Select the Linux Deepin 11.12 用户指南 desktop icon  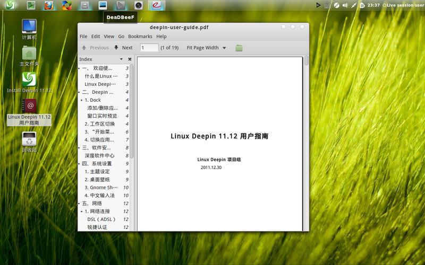(29, 112)
